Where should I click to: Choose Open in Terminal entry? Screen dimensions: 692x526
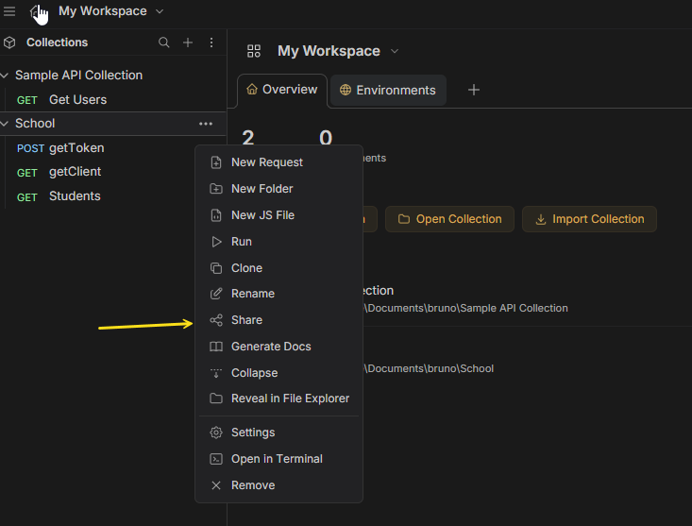point(278,459)
